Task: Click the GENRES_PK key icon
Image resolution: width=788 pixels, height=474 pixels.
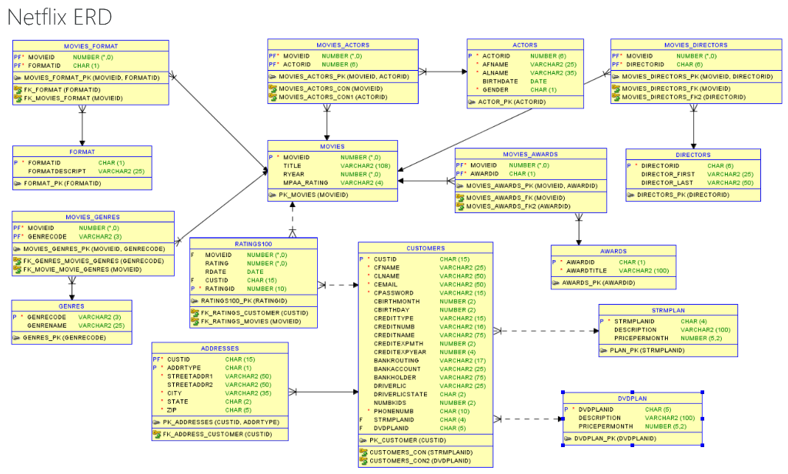Action: [18, 337]
